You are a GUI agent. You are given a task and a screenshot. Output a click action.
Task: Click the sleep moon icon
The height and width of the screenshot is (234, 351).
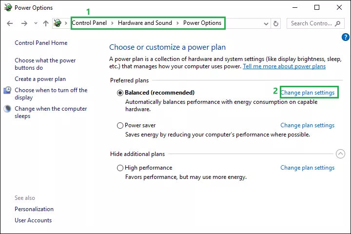[x=7, y=109]
